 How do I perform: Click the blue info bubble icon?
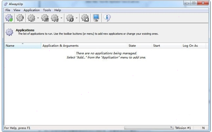[x=107, y=18]
